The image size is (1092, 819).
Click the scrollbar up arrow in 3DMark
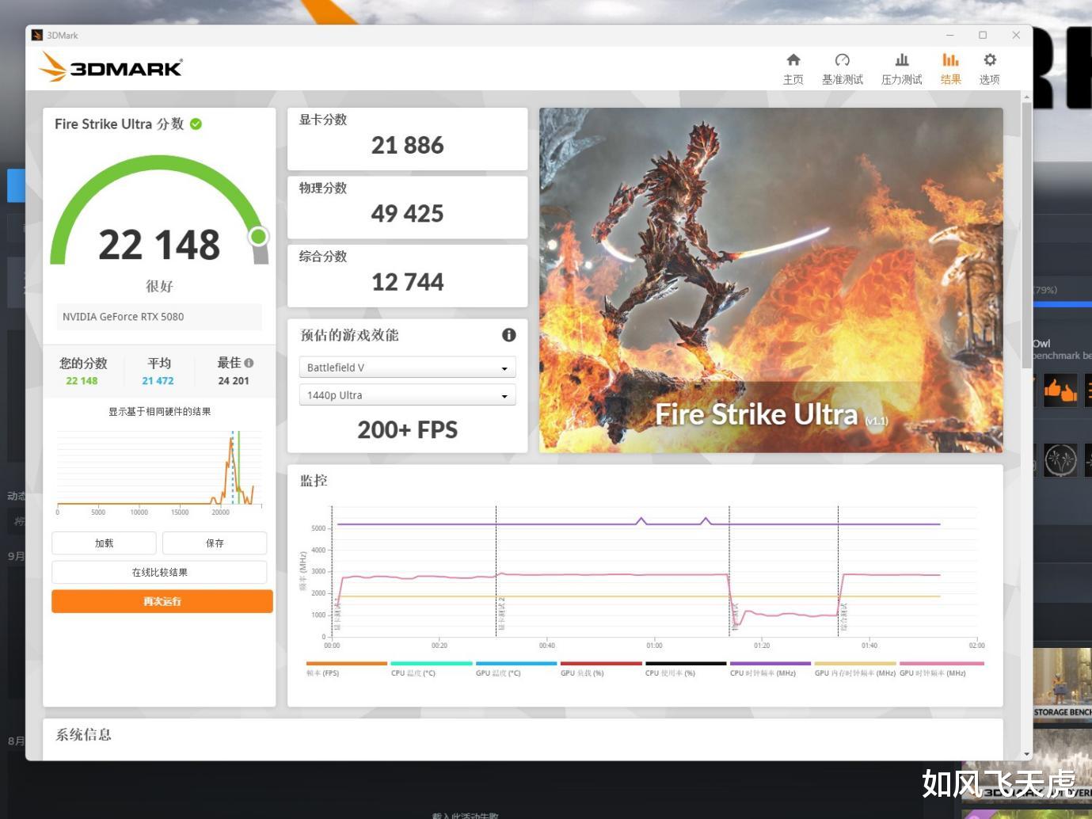click(1027, 97)
